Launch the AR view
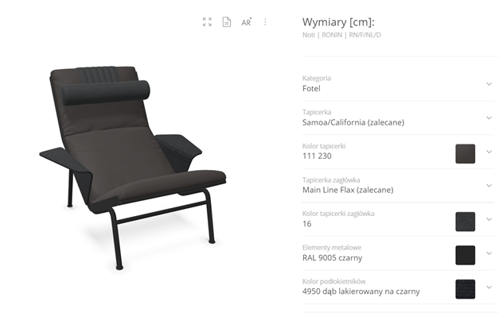The width and height of the screenshot is (499, 328). click(246, 22)
